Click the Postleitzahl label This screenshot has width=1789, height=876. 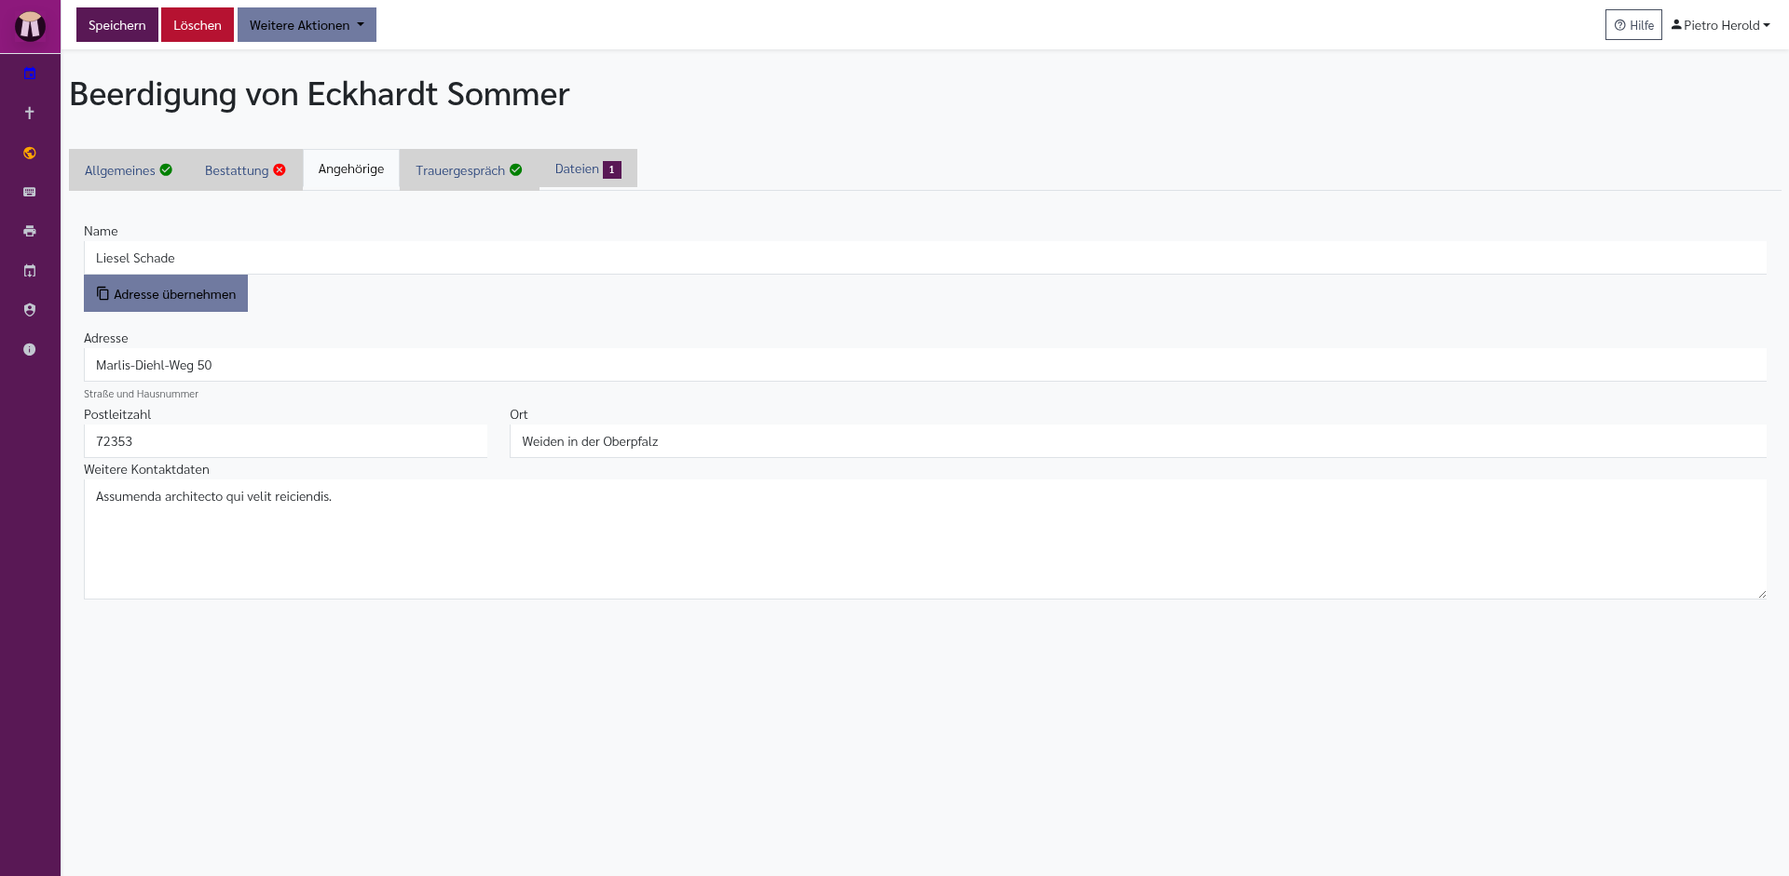click(x=117, y=414)
